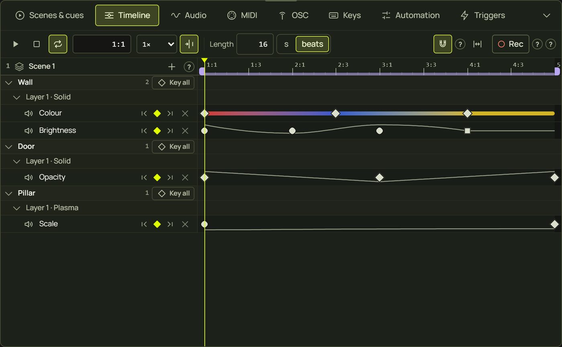
Task: Select the Colour keyframe at beat 4:1
Action: pyautogui.click(x=467, y=113)
